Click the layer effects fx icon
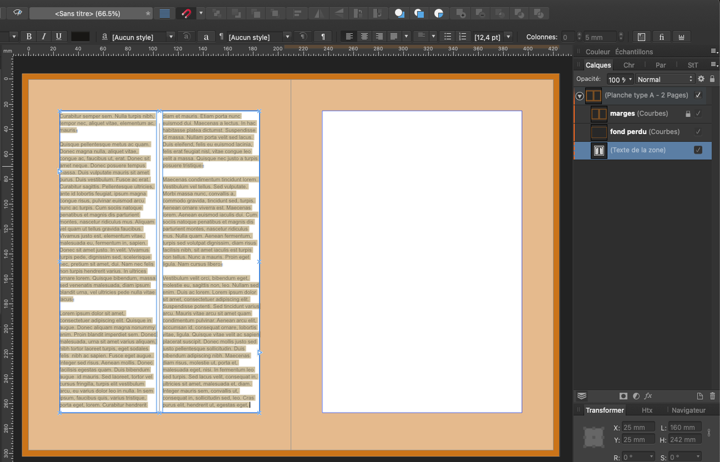Screen dimensions: 720x462 pos(648,396)
